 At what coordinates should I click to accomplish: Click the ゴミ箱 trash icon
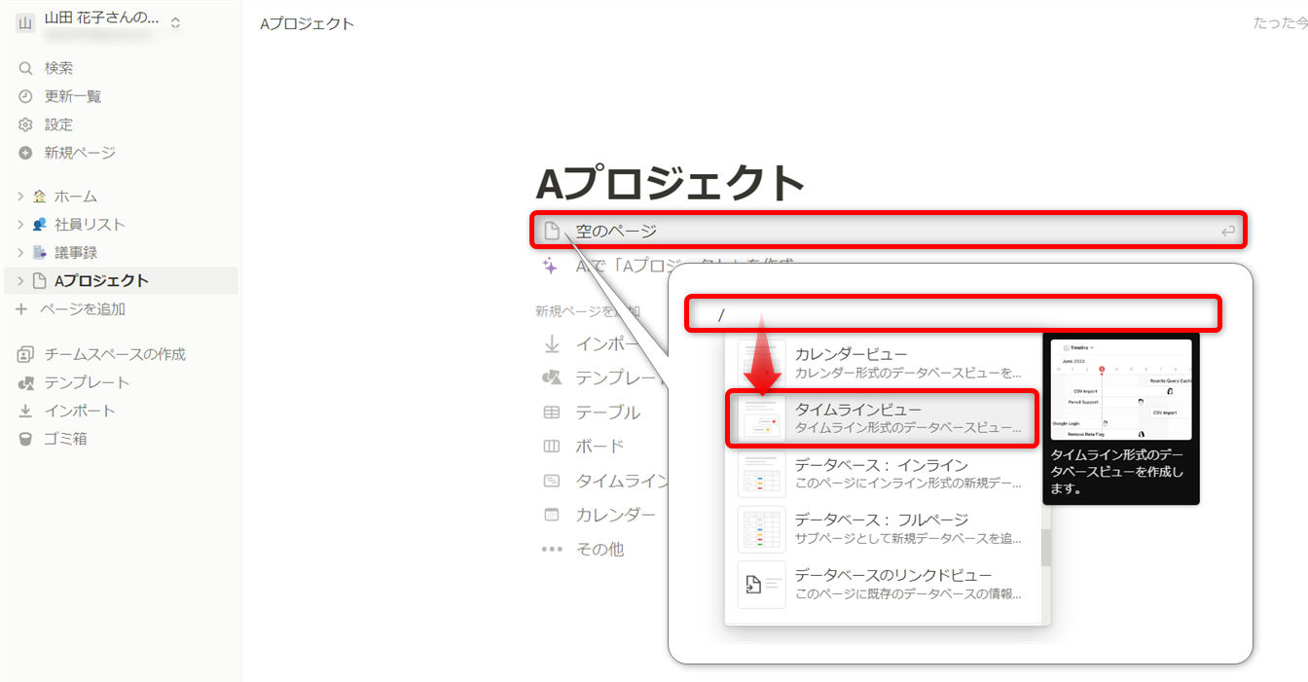point(25,439)
